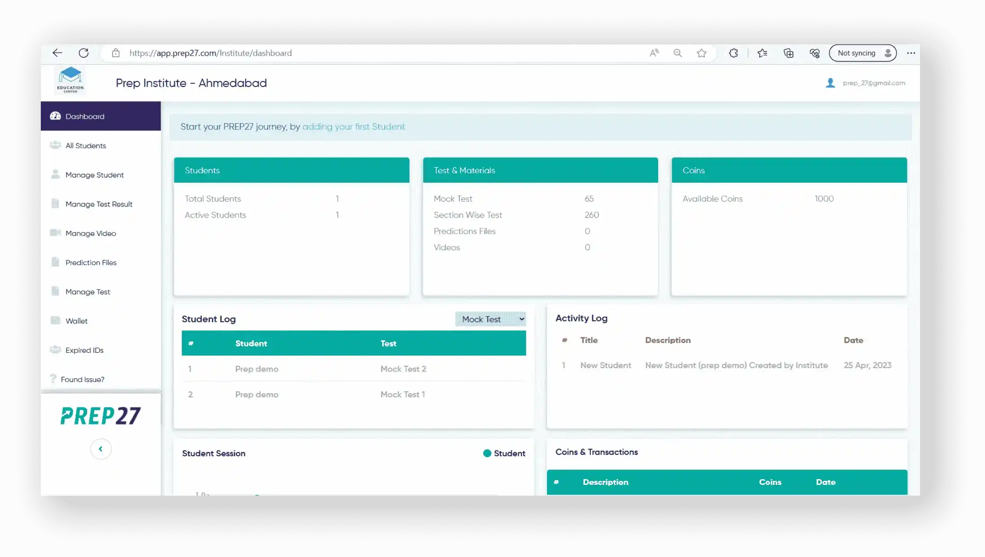
Task: Open browser settings three-dot menu
Action: pos(911,53)
